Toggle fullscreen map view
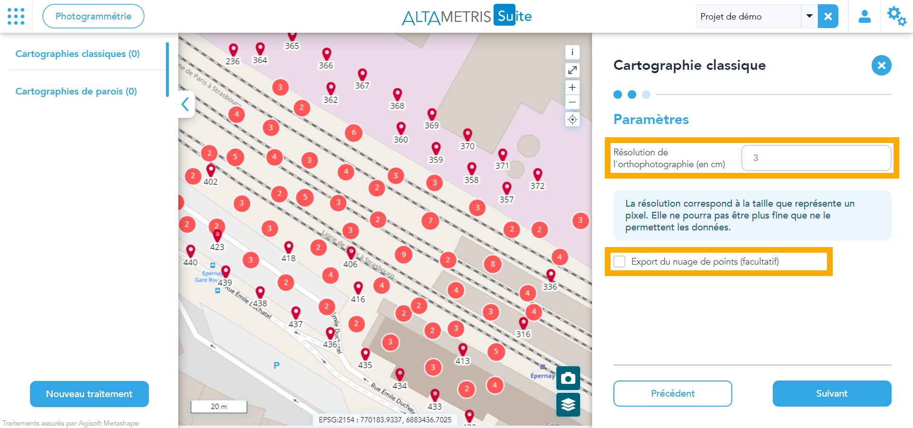The width and height of the screenshot is (913, 428). pos(572,70)
